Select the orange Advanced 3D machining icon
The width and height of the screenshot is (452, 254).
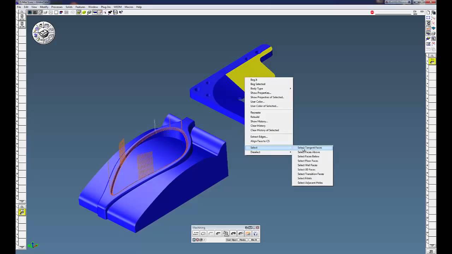[x=248, y=234]
